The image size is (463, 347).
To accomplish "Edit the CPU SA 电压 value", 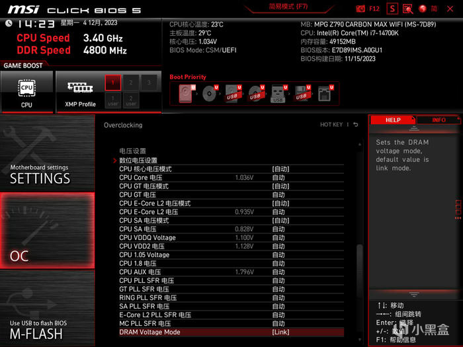I will point(278,229).
